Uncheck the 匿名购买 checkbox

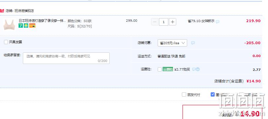point(213,95)
